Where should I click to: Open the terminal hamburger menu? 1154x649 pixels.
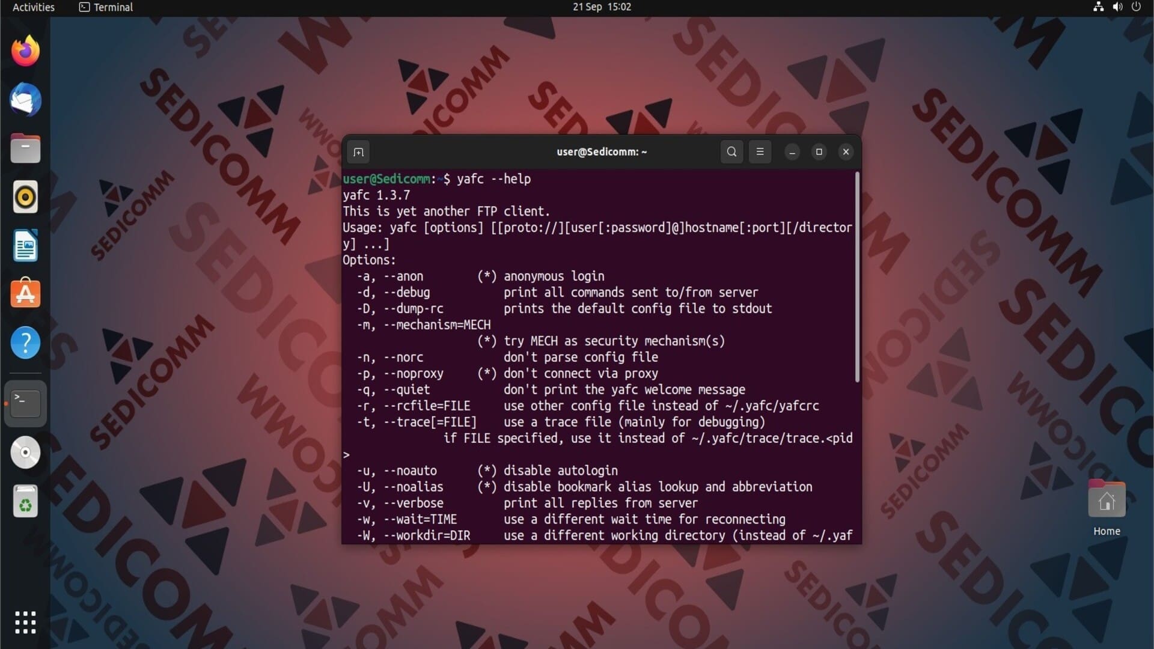point(760,152)
